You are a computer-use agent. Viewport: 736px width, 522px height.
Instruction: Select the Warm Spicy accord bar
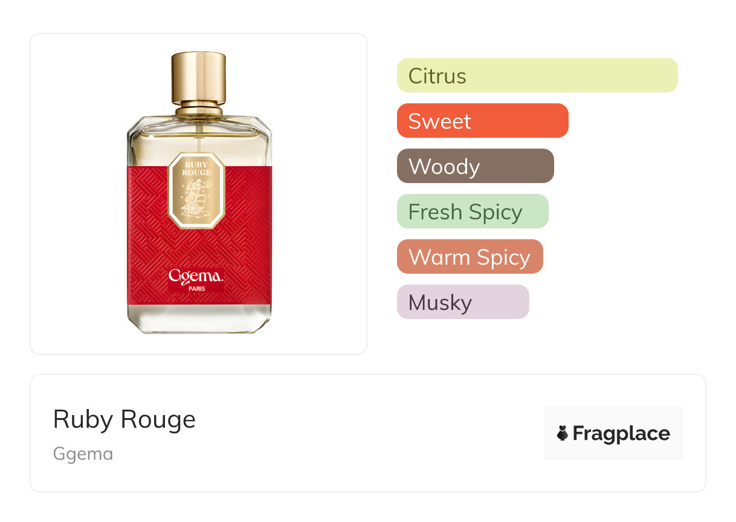point(470,257)
